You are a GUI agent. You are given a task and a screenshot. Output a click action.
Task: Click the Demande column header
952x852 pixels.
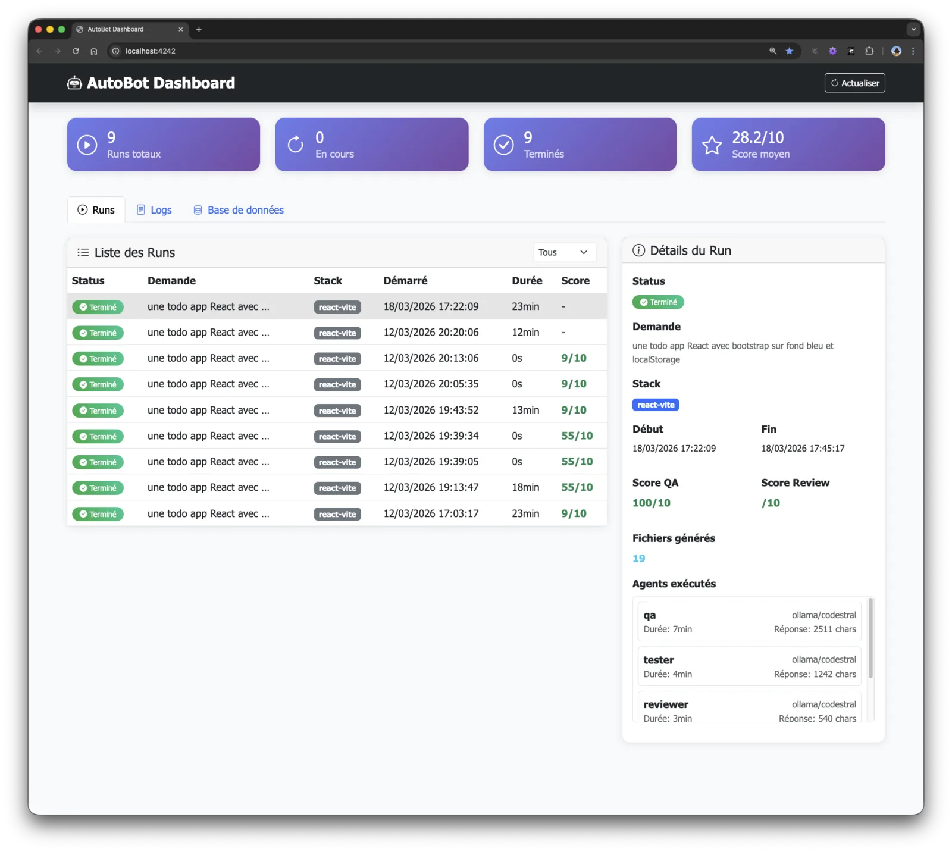[x=171, y=281]
